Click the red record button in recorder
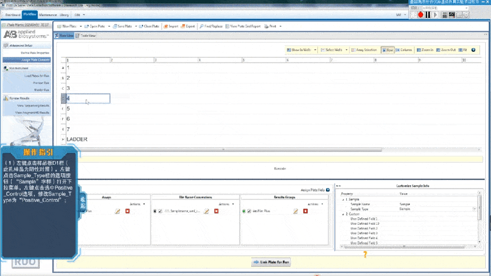 (420, 15)
